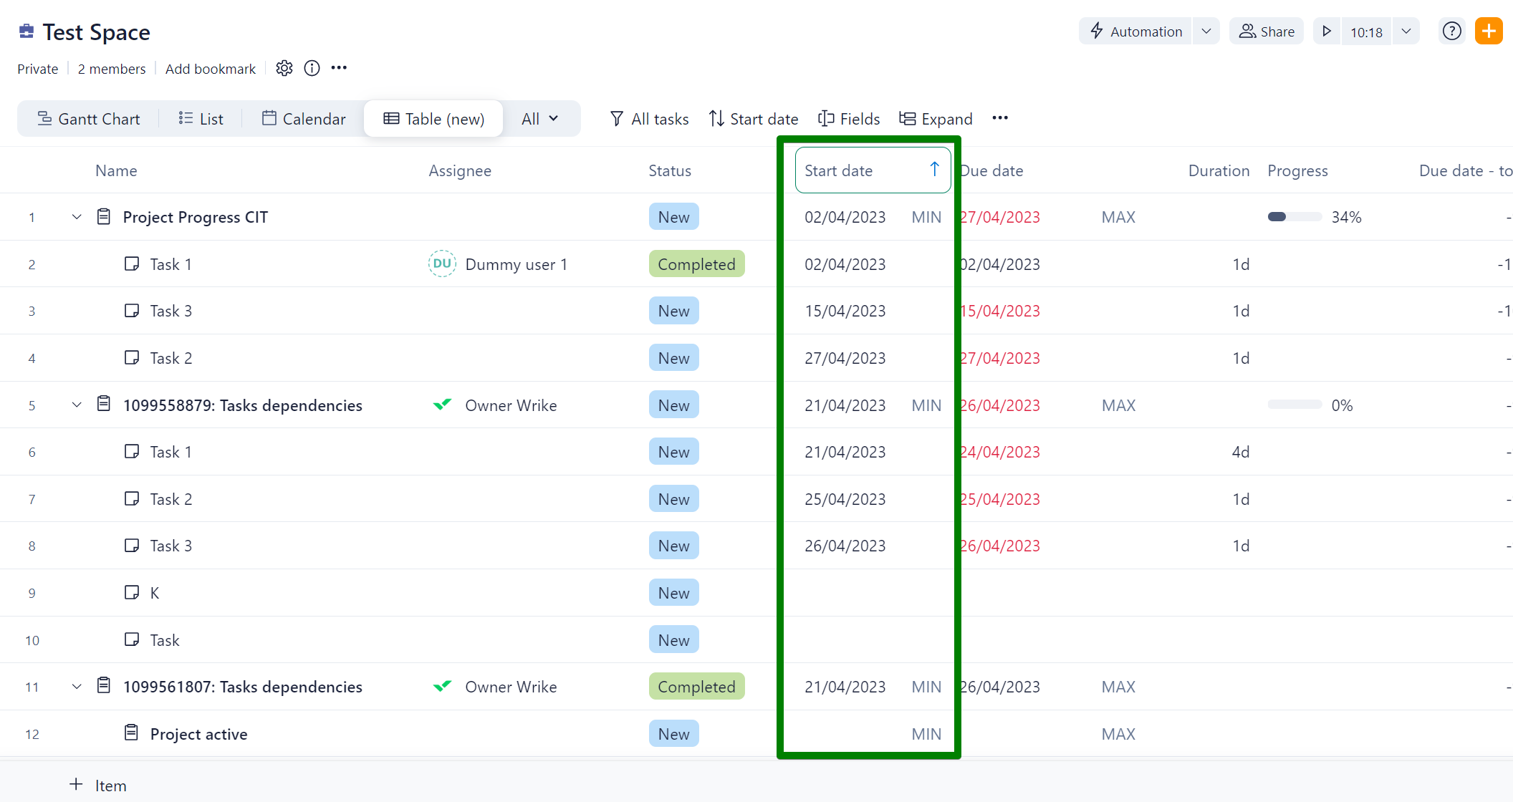Open the space ellipsis menu near bookmark
Screen dimensions: 1513x802
coord(339,68)
